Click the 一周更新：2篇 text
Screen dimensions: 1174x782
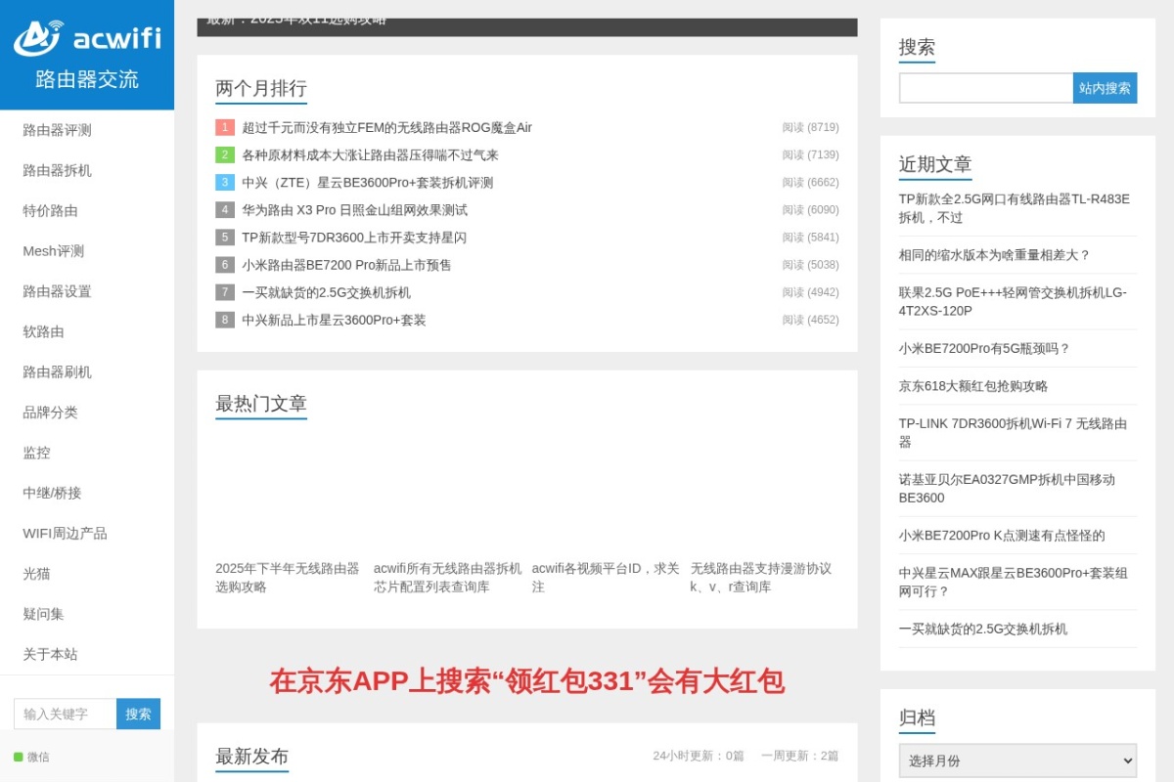[x=800, y=756]
